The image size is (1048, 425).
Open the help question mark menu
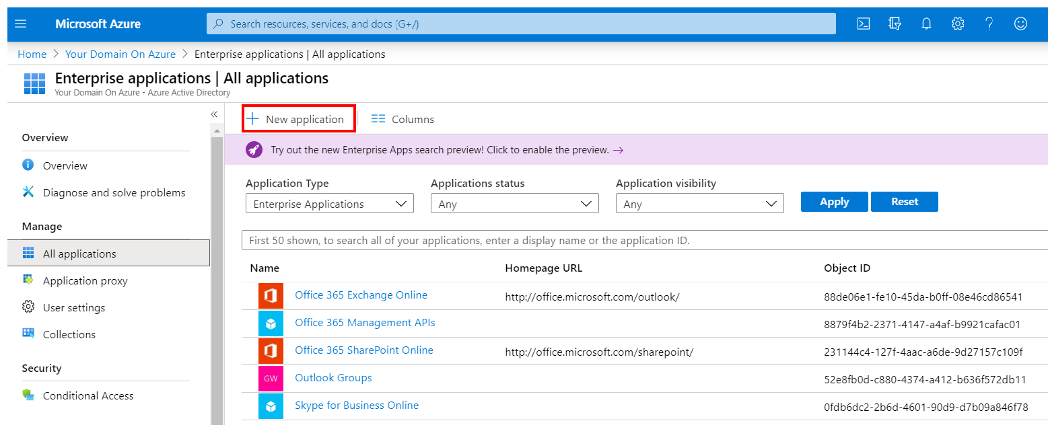(989, 24)
